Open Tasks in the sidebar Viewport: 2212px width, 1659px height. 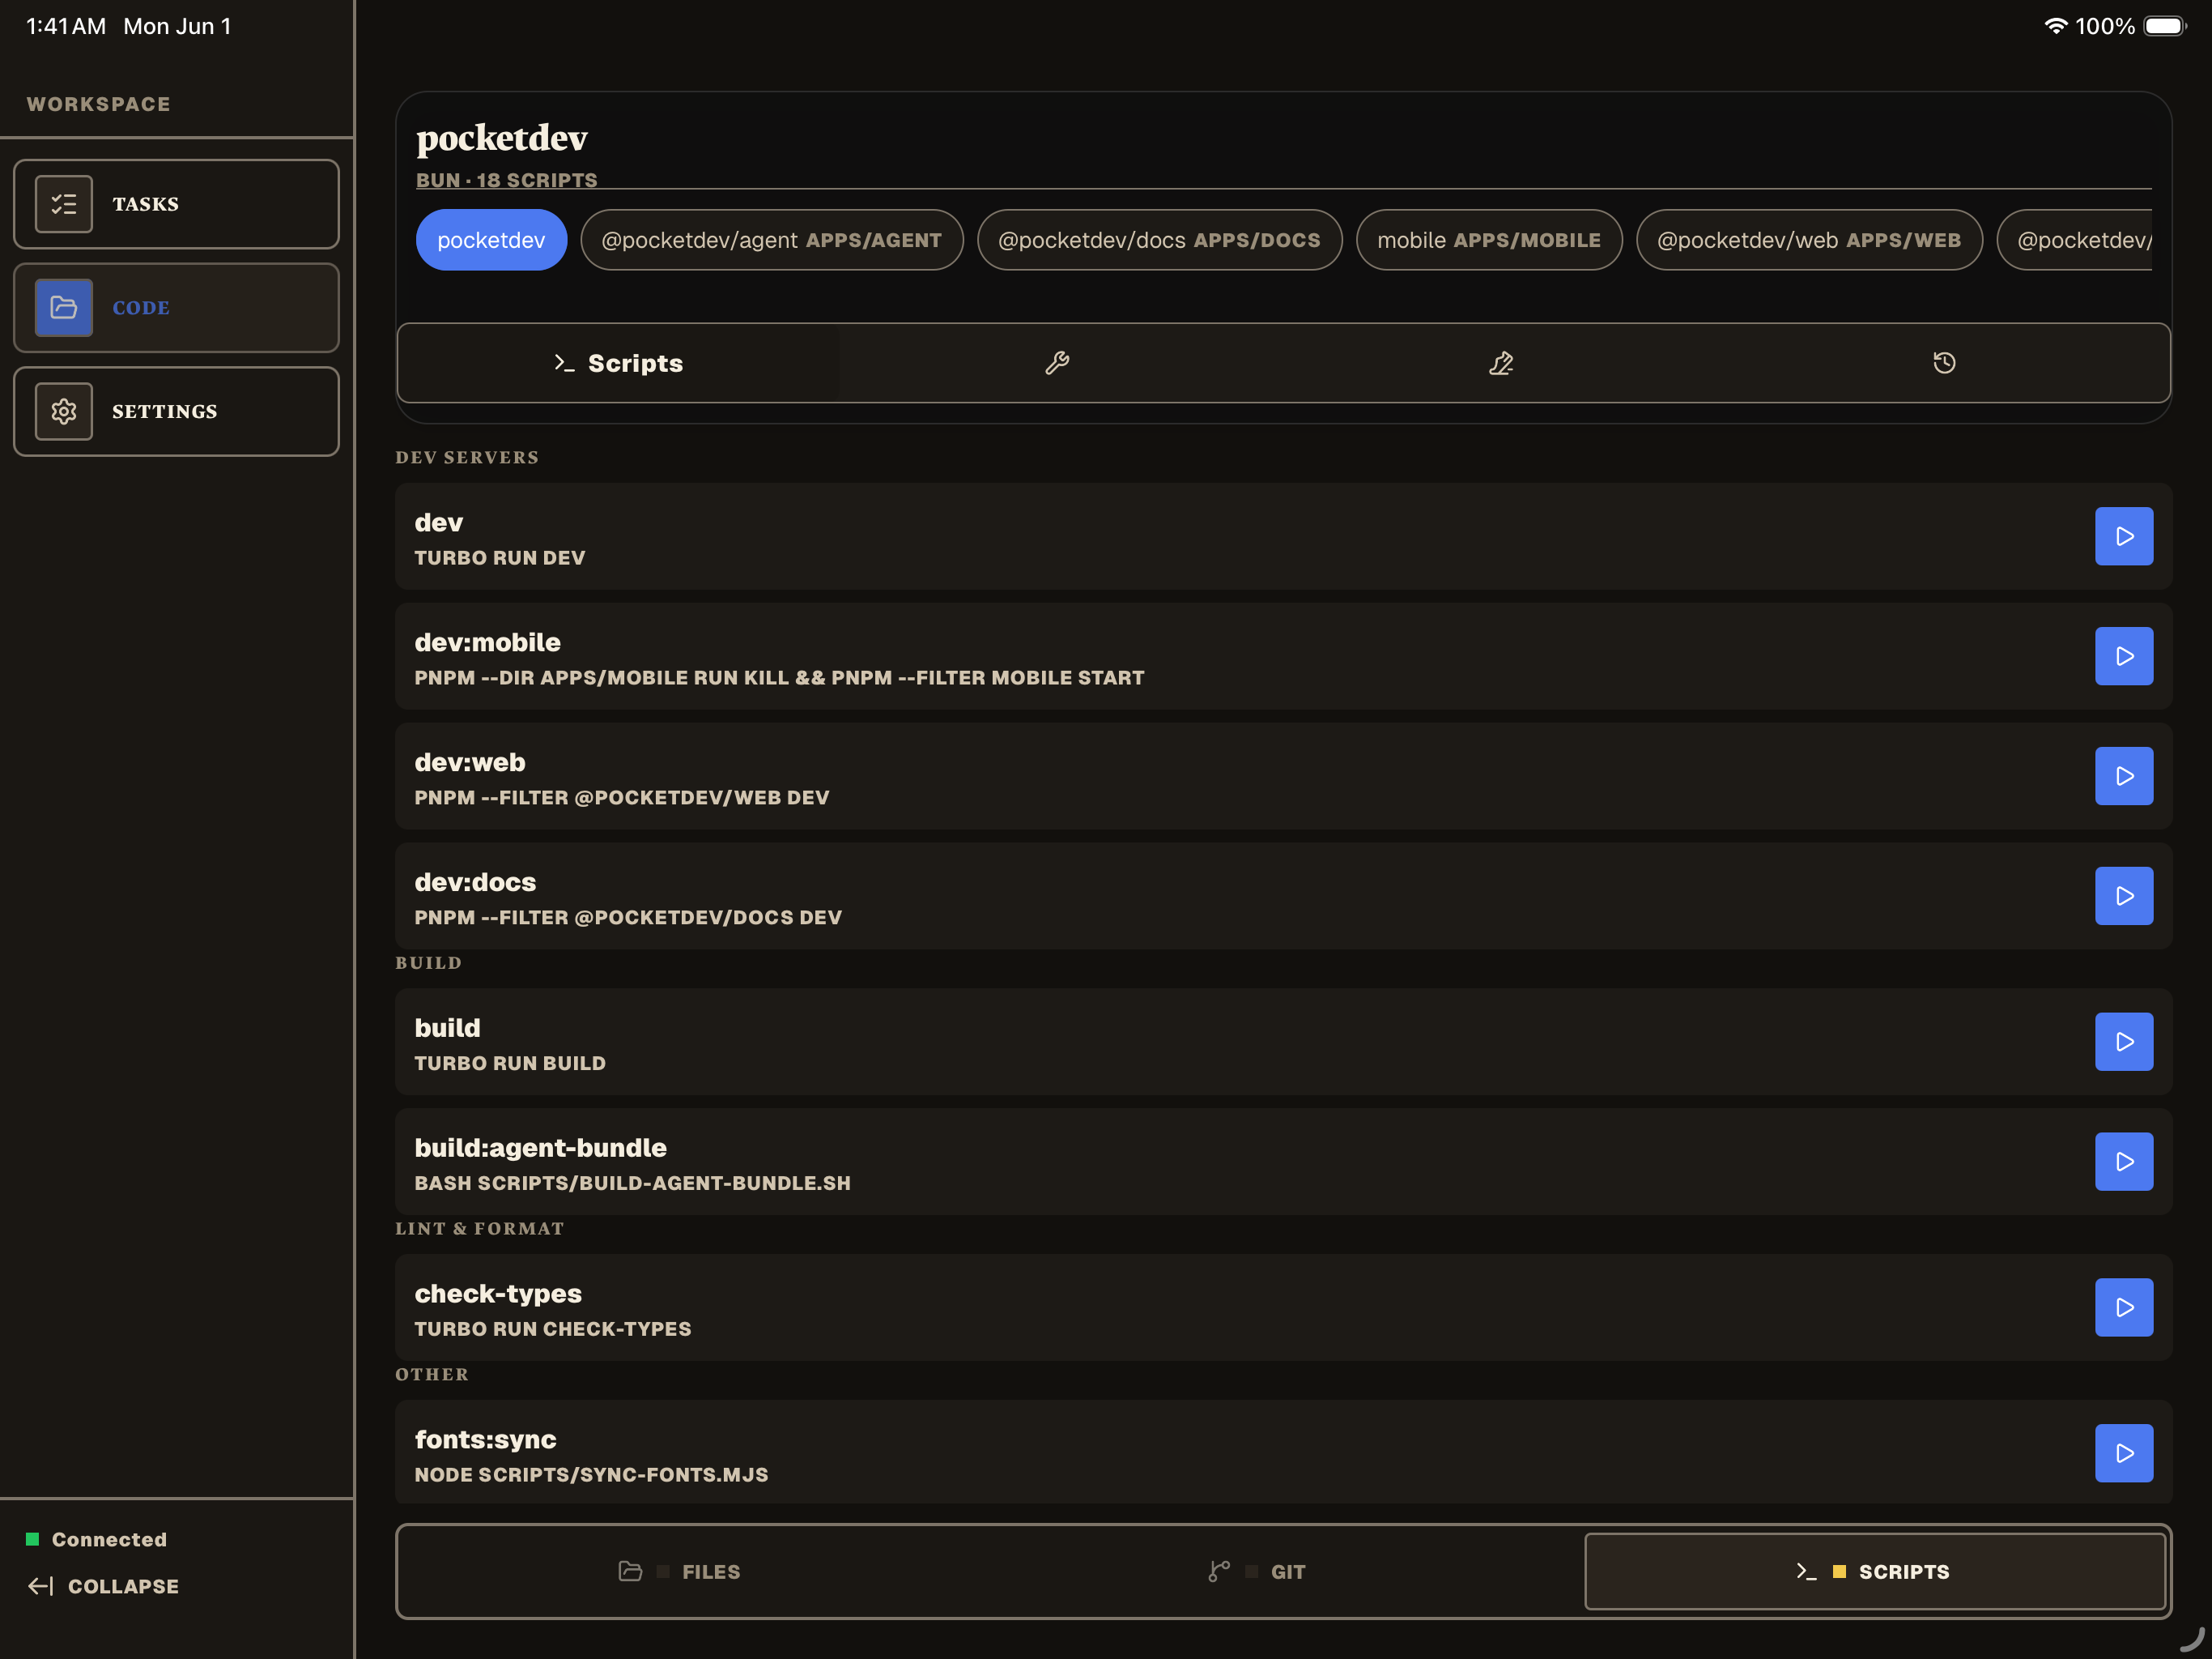[176, 204]
